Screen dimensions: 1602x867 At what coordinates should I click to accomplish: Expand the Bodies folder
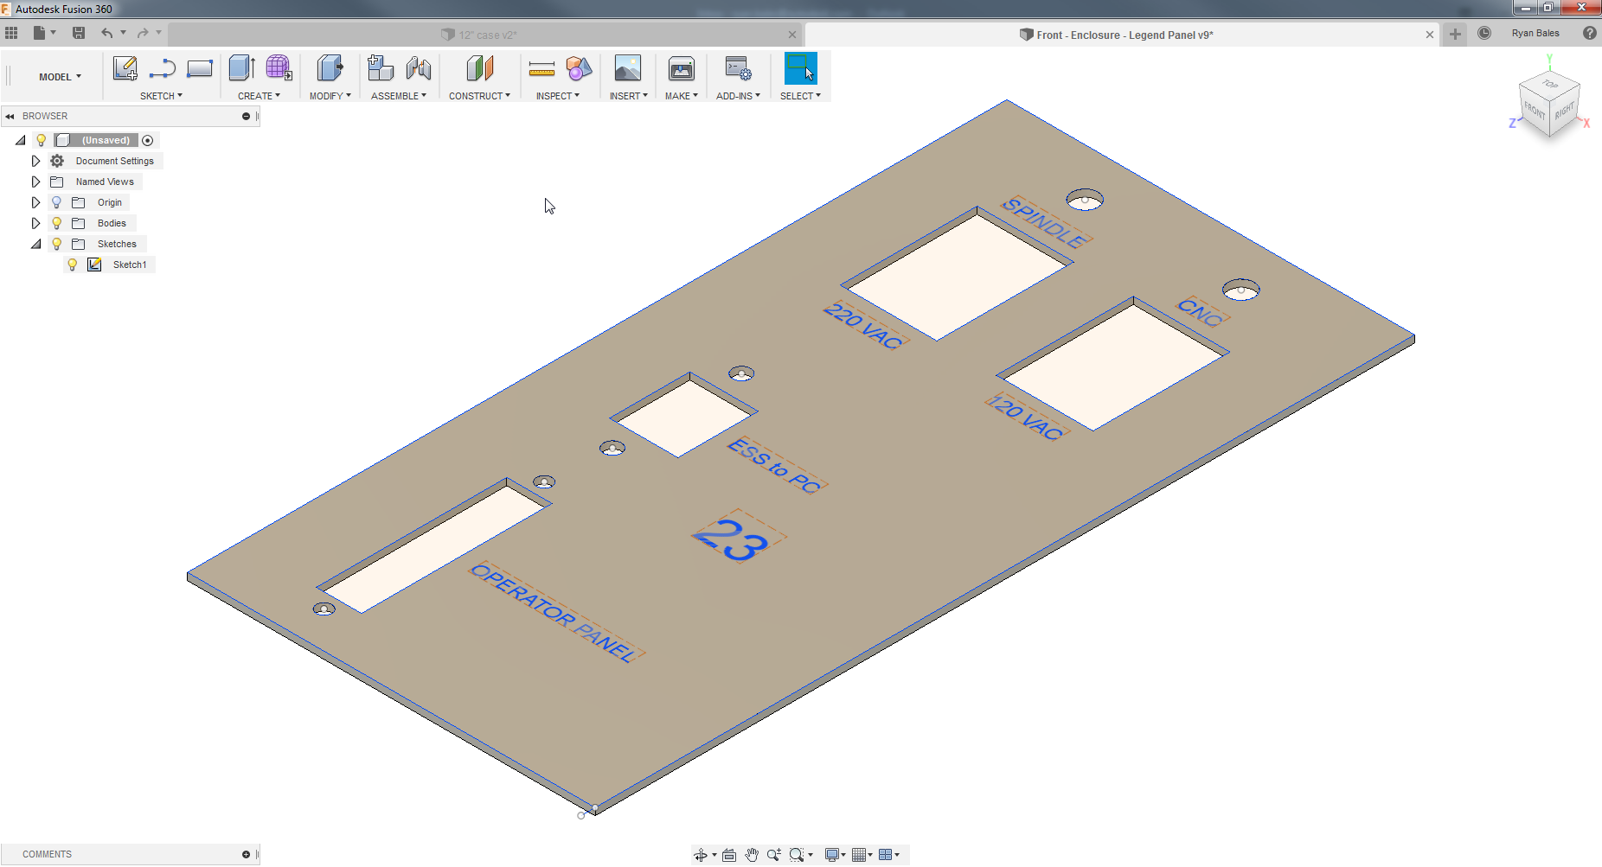pyautogui.click(x=35, y=223)
